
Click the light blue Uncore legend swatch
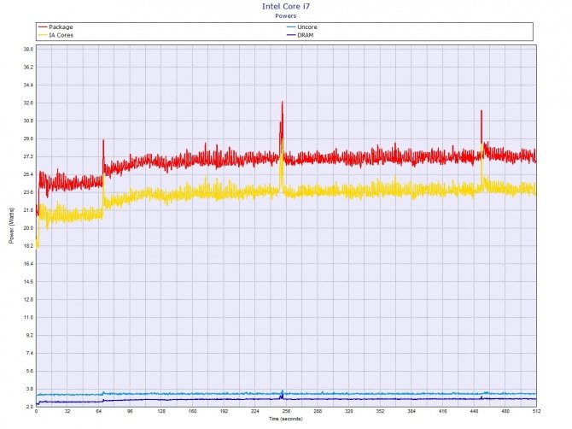coord(291,27)
